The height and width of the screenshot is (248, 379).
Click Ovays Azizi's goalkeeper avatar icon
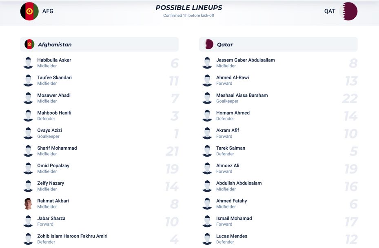[x=28, y=133]
